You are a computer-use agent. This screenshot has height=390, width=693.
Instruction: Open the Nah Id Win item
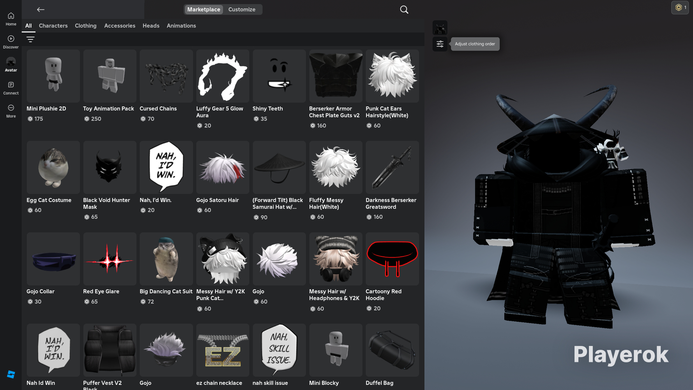pos(53,350)
